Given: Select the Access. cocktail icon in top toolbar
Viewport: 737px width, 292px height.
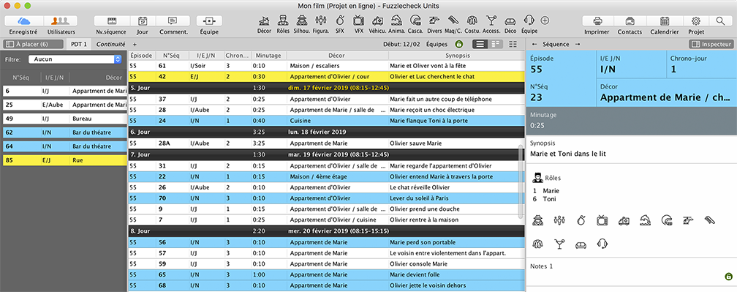Looking at the screenshot, I should pyautogui.click(x=491, y=20).
